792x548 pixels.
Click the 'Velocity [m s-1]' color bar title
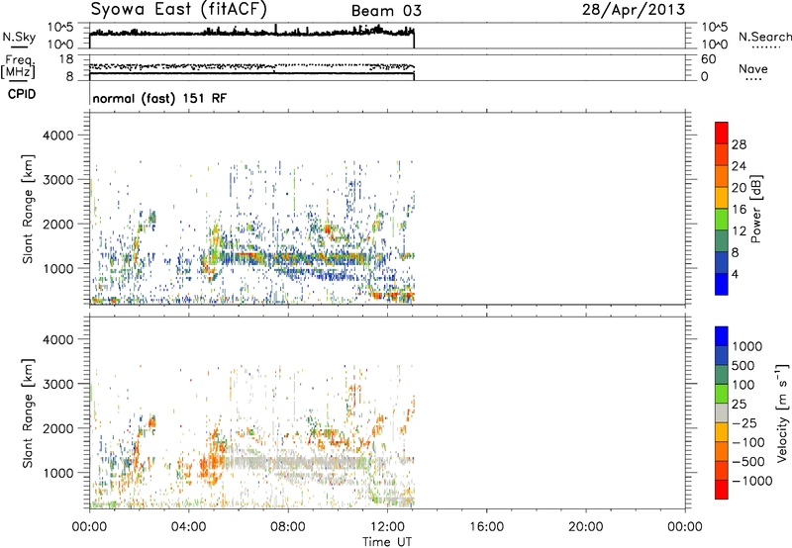point(782,412)
